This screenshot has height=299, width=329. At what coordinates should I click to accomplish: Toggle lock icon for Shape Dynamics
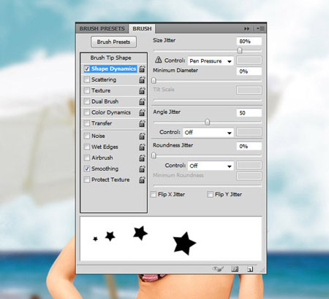142,69
